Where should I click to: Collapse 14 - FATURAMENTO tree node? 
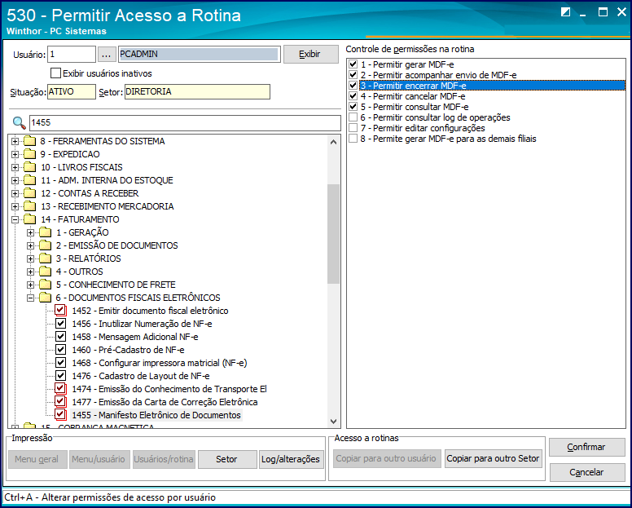15,219
